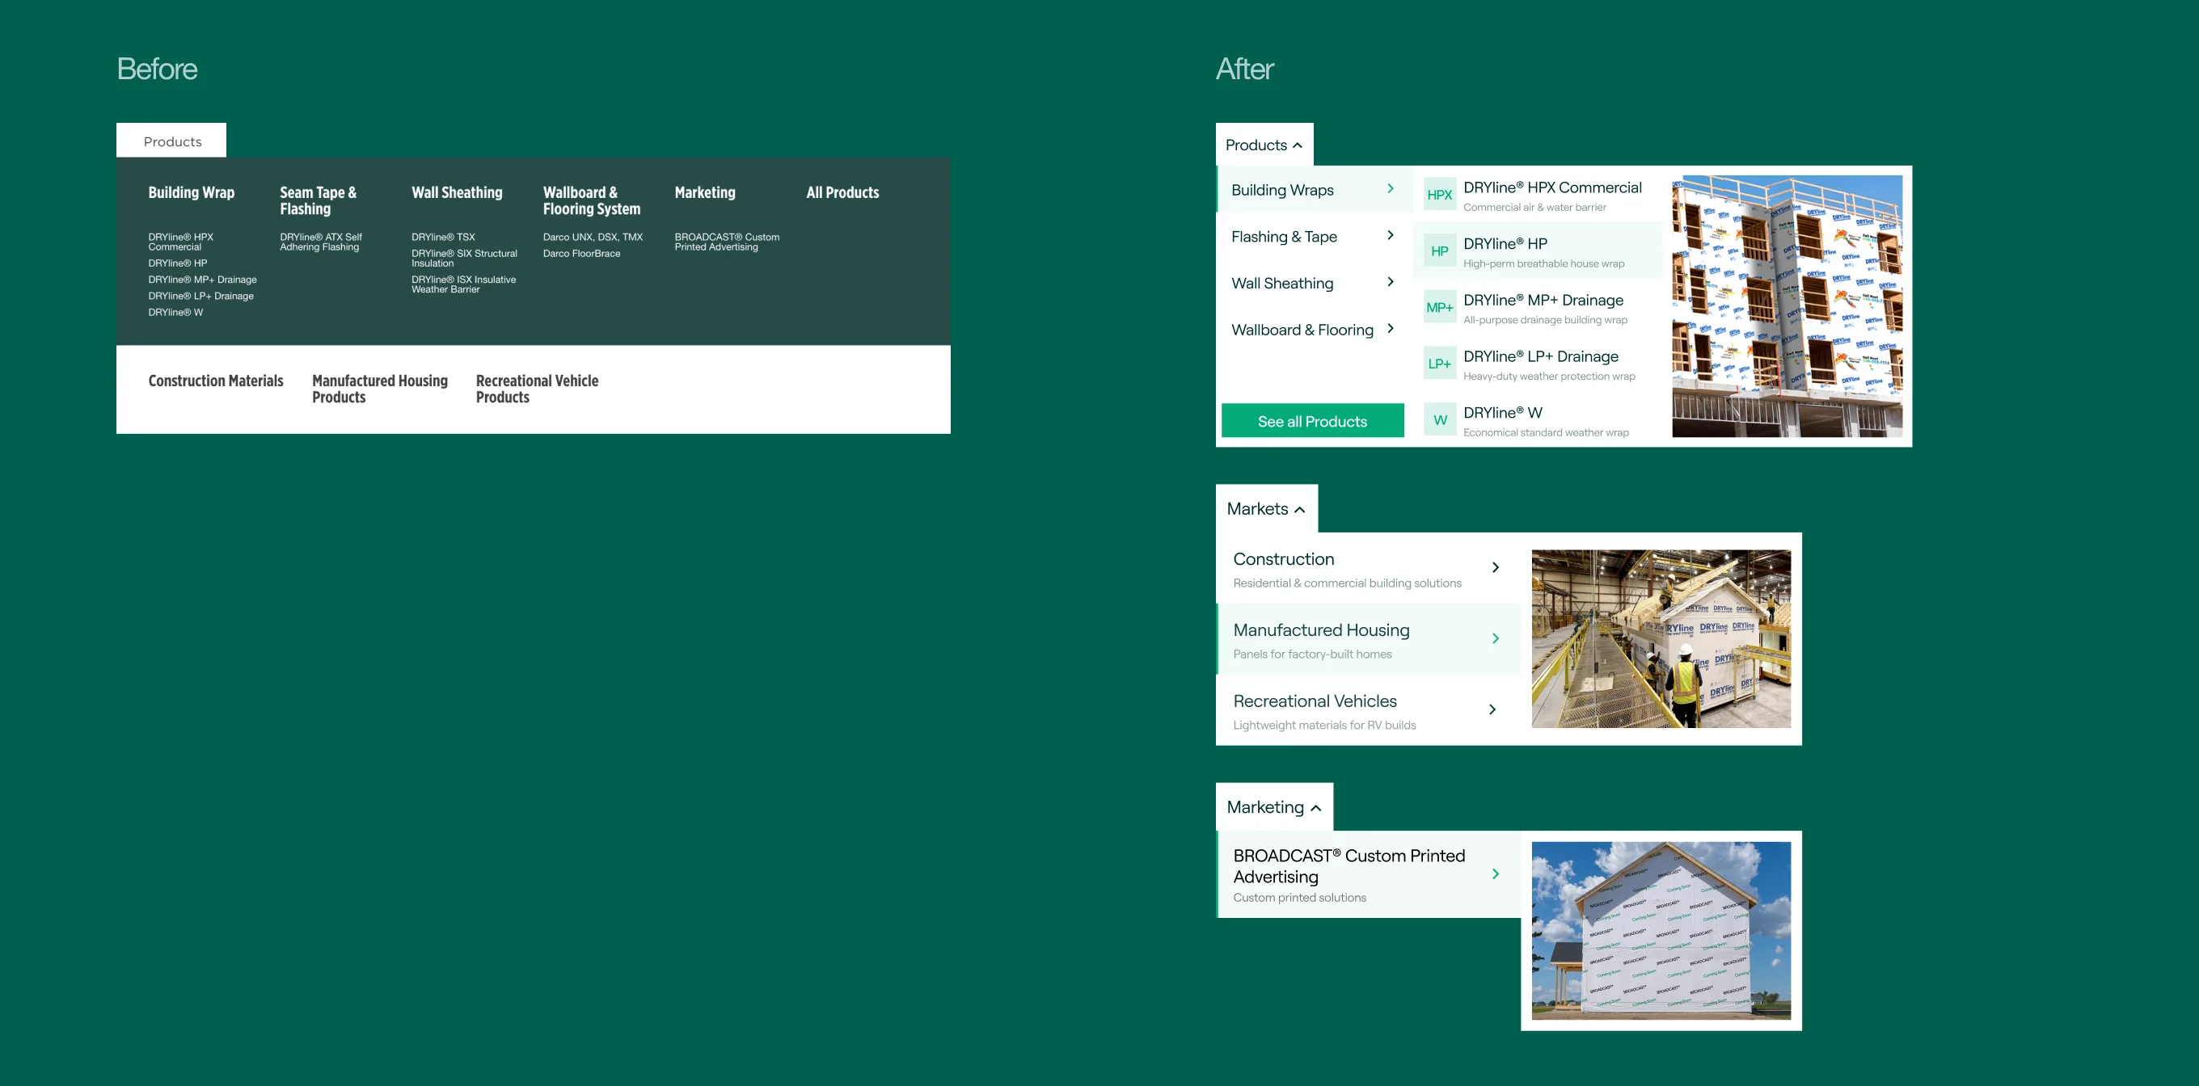Screen dimensions: 2199x1086
Task: Expand the Building Wraps arrow
Action: coord(1391,188)
